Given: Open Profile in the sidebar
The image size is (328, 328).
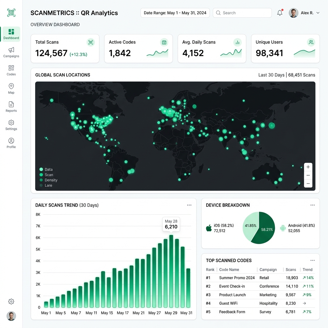Looking at the screenshot, I should coord(11,143).
